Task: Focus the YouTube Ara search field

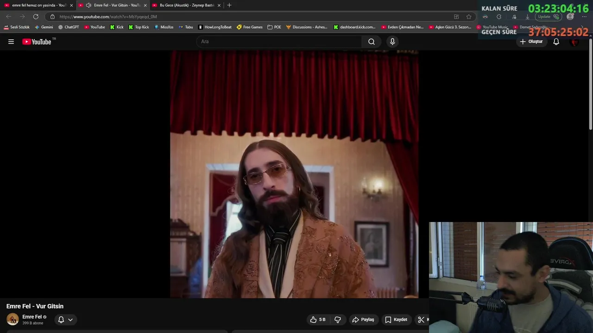Action: (279, 42)
